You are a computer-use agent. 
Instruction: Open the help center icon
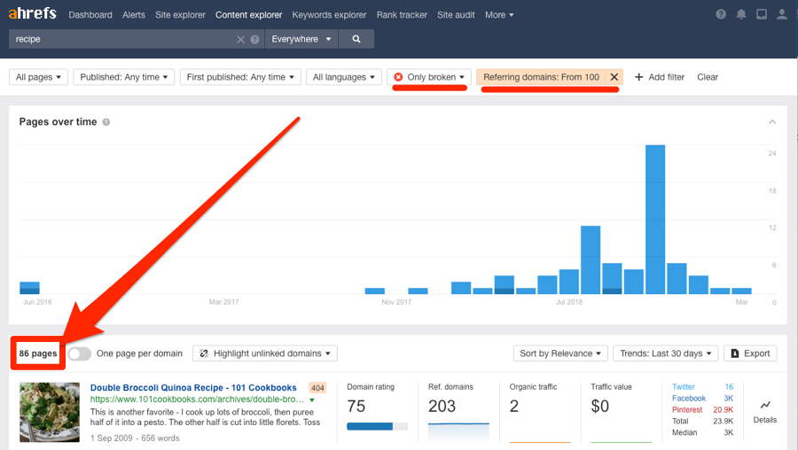720,15
